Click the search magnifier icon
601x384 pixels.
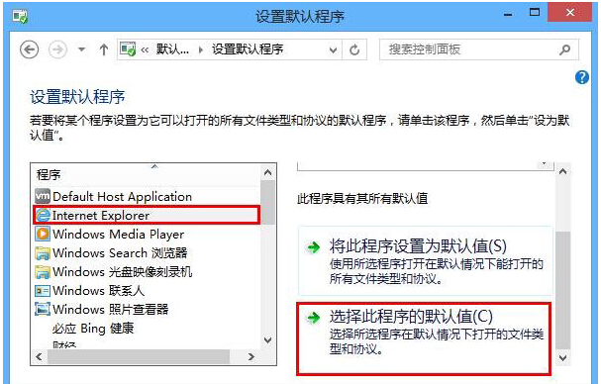(564, 49)
